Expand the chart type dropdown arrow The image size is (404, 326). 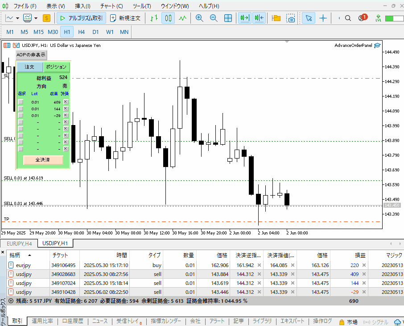(17, 18)
